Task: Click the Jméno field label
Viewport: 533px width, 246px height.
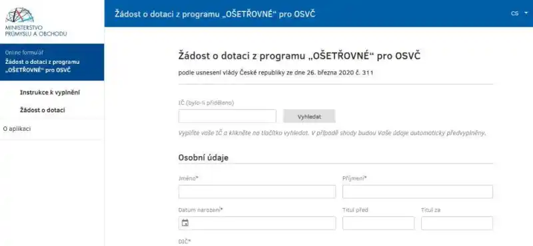Action: [x=189, y=178]
